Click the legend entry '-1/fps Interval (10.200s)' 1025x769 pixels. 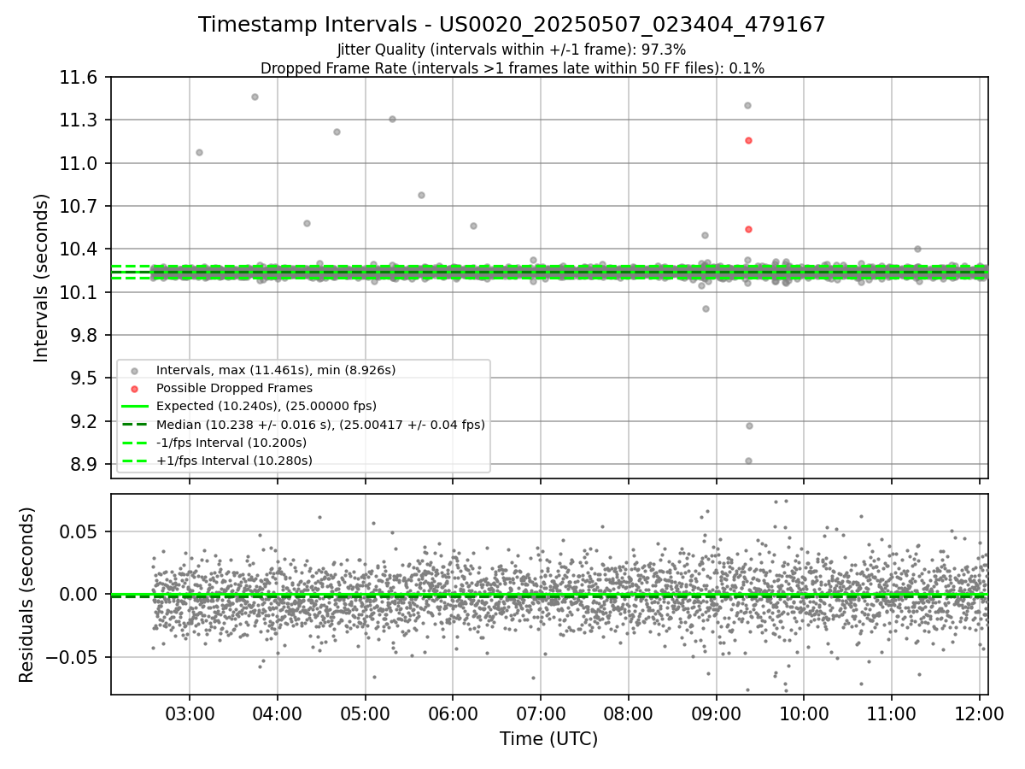tap(231, 443)
